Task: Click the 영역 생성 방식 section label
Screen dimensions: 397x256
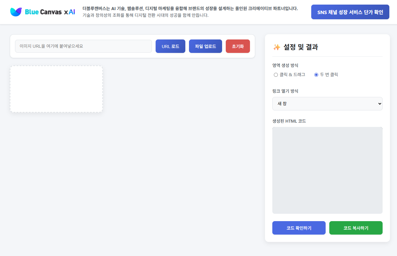Action: point(285,65)
